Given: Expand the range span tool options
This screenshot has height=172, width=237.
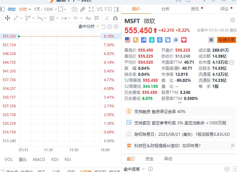Looking at the screenshot, I should (x=70, y=18).
